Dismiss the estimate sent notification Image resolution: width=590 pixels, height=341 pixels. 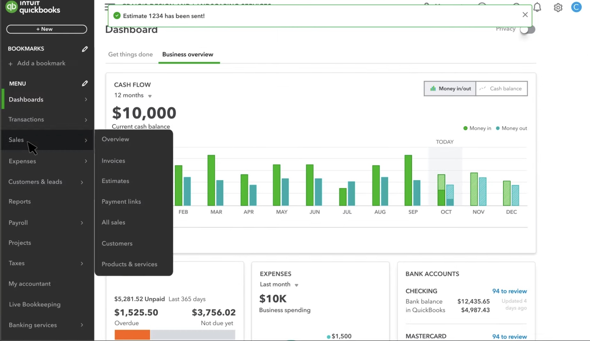click(x=525, y=15)
